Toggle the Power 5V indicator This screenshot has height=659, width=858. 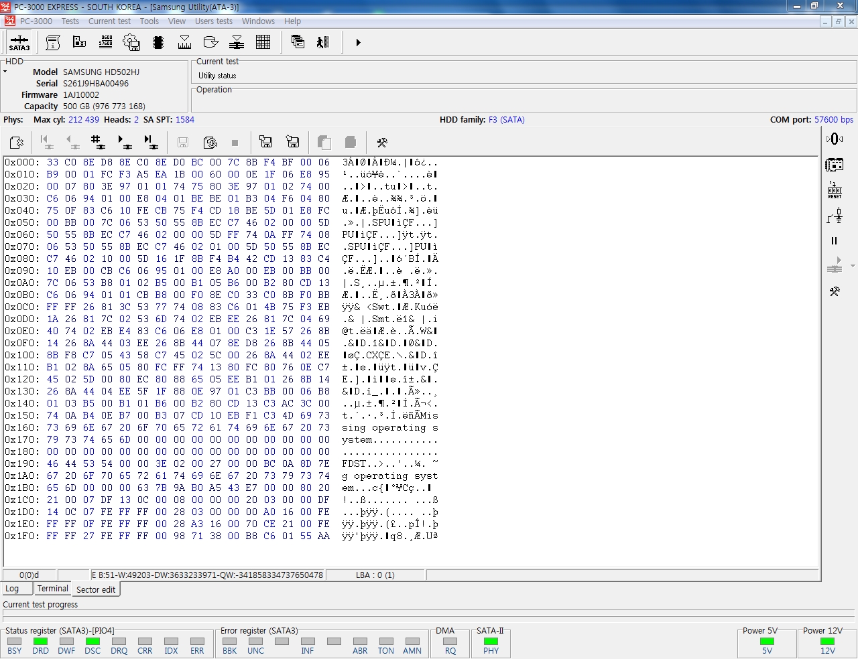tap(767, 642)
